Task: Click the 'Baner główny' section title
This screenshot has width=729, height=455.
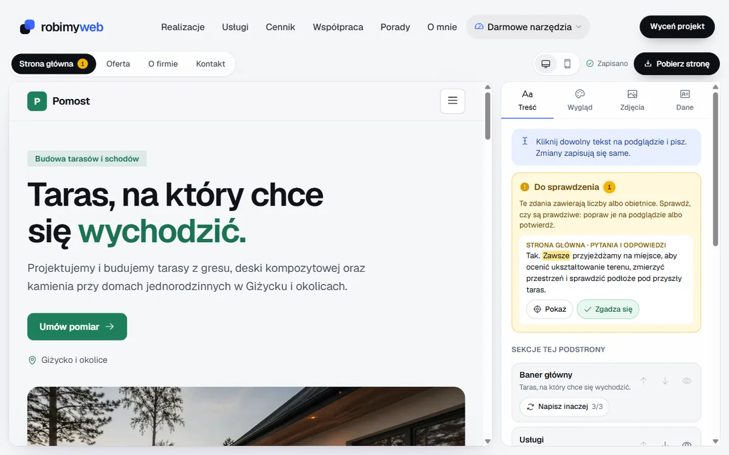Action: tap(546, 375)
